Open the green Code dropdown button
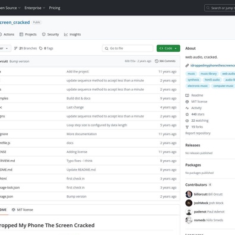The image size is (235, 235). pos(169,48)
